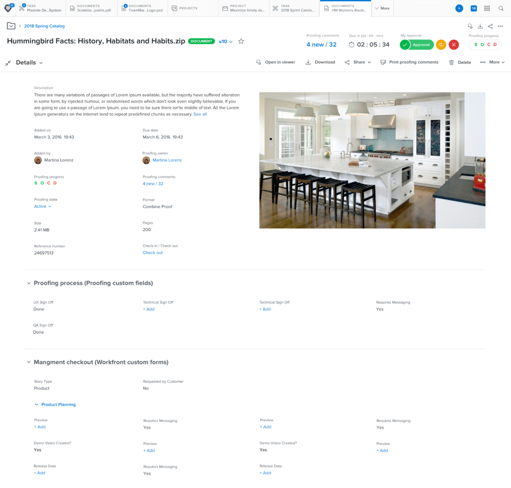Collapse the Proofing process section

[28, 283]
